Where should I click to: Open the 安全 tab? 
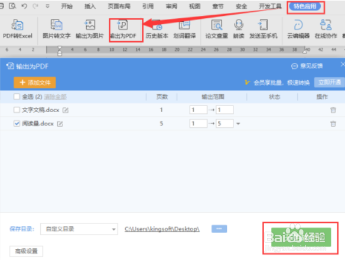[x=242, y=6]
